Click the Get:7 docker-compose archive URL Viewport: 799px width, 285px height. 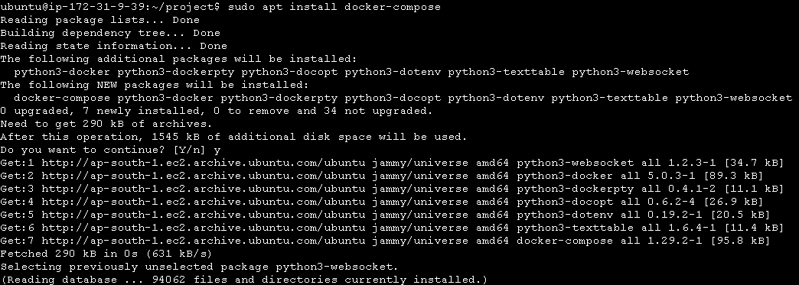(x=204, y=241)
